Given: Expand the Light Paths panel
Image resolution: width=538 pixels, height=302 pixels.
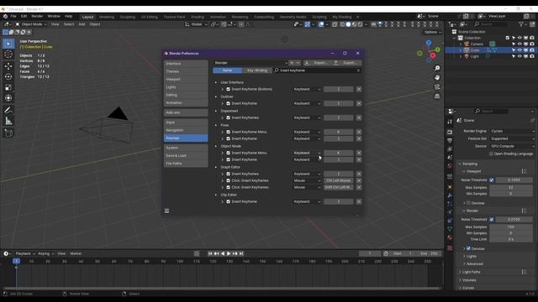Looking at the screenshot, I should click(471, 272).
